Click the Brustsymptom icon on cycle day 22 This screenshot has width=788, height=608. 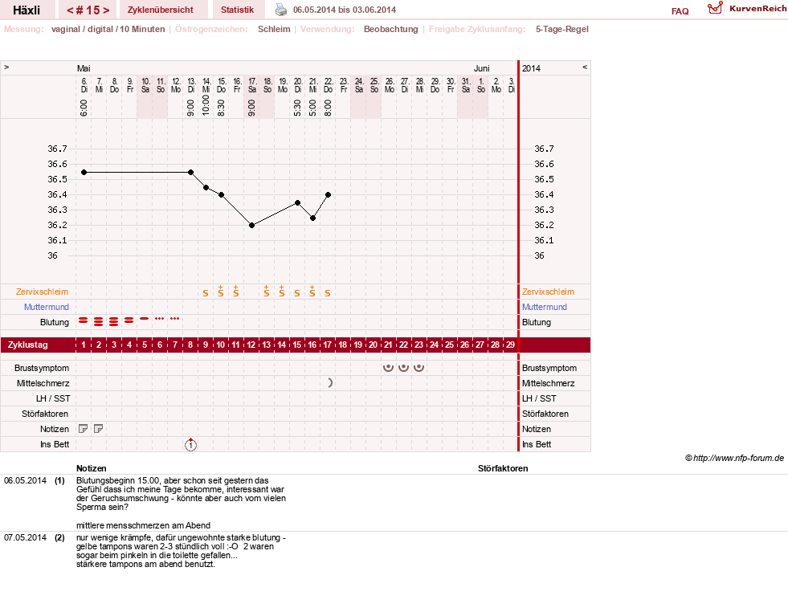(x=403, y=367)
